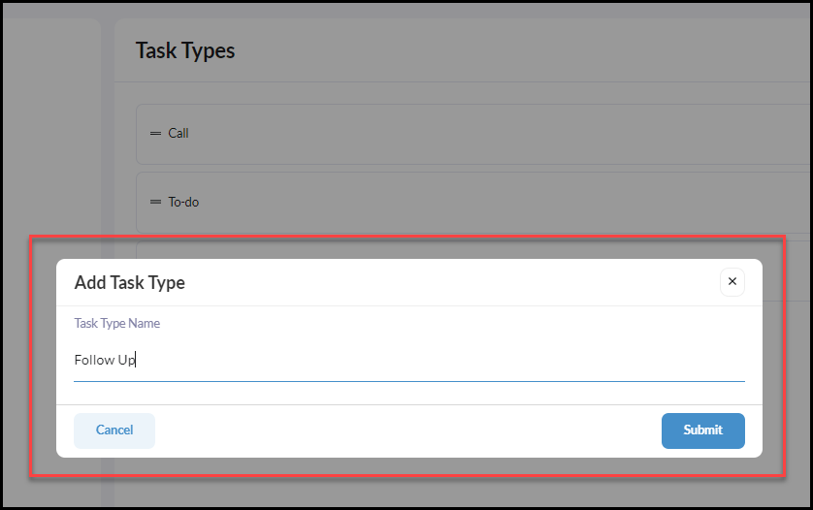Grab the drag handle beside Call
Viewport: 813px width, 510px height.
pos(155,133)
